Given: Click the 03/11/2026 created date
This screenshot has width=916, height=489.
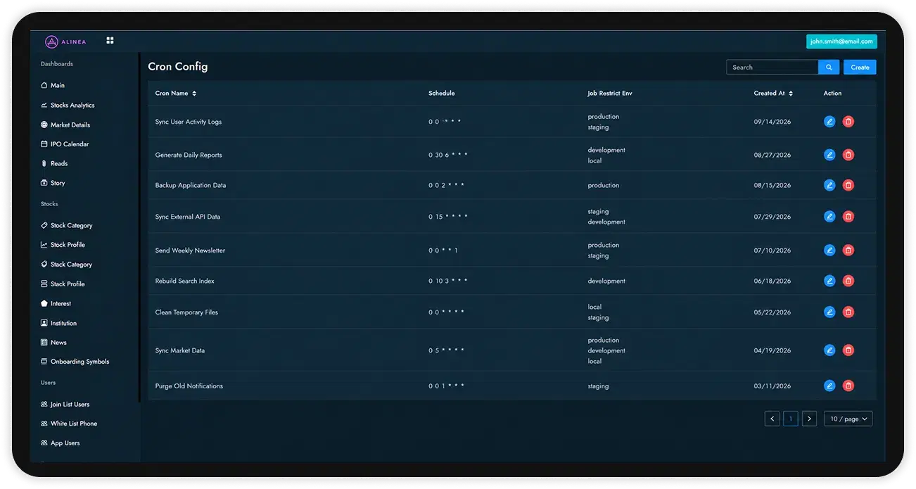Looking at the screenshot, I should coord(772,386).
